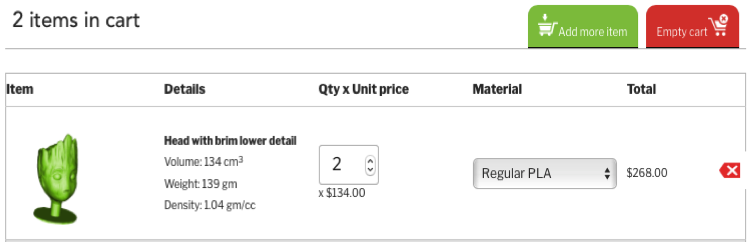Increase quantity with the stepper up arrow
Screen dimensions: 749x242
(x=370, y=161)
